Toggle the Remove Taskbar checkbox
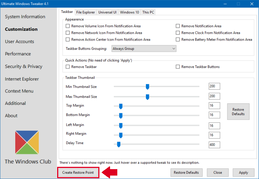The width and height of the screenshot is (259, 179). coord(68,67)
